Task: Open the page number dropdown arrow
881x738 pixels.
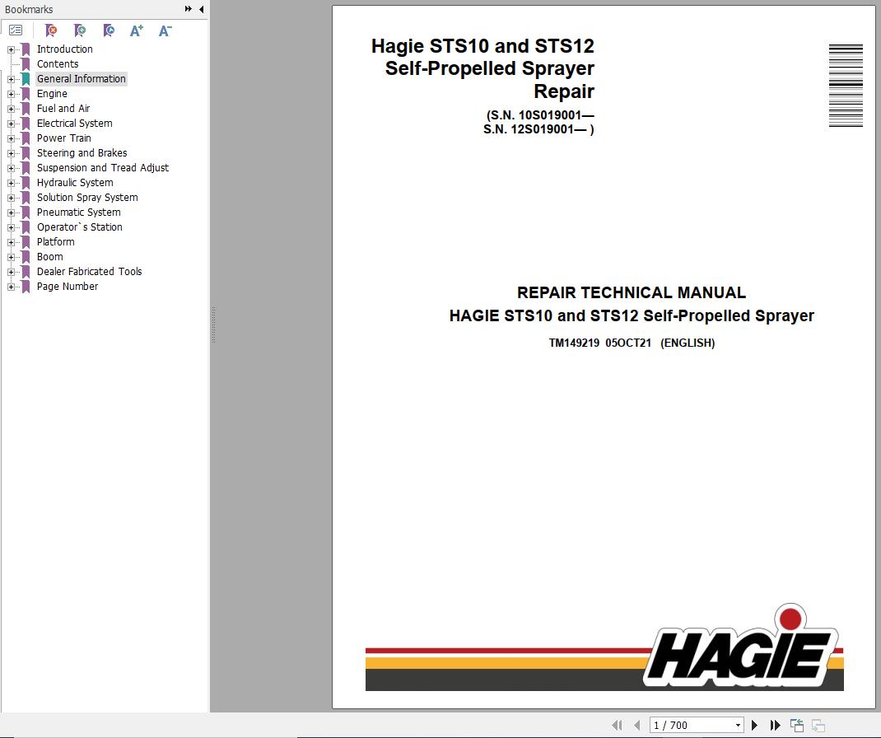Action: pyautogui.click(x=738, y=725)
